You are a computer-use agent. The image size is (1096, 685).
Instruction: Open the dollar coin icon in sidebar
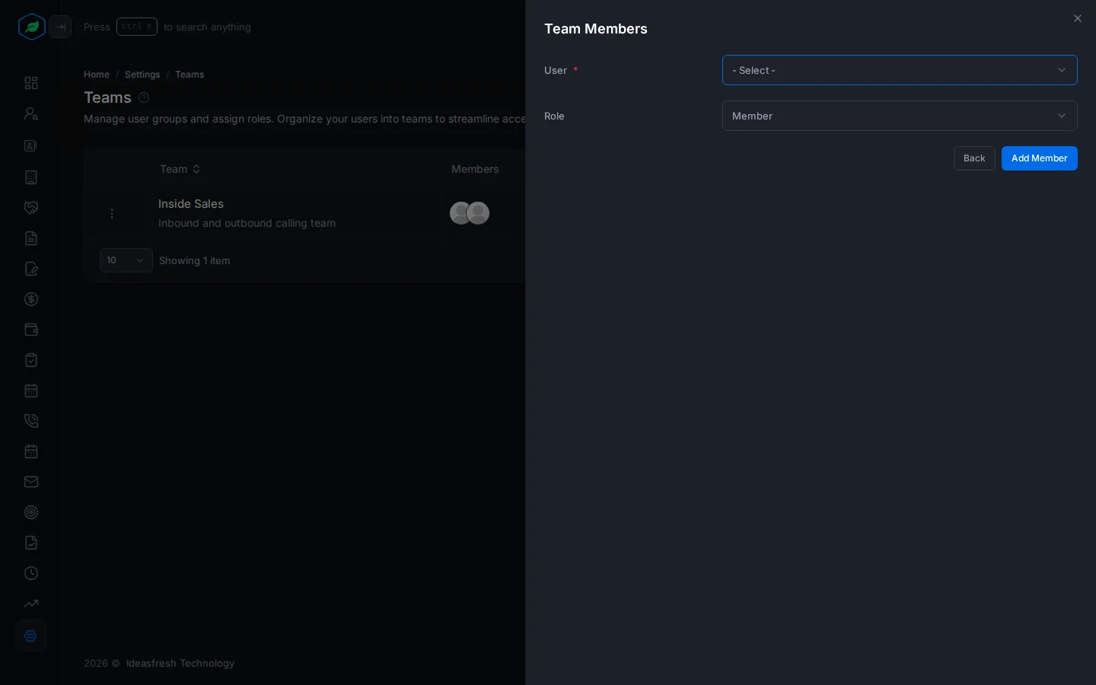pyautogui.click(x=31, y=299)
